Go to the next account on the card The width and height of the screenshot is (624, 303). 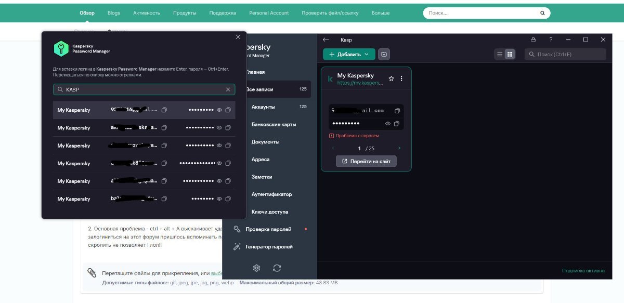click(399, 149)
